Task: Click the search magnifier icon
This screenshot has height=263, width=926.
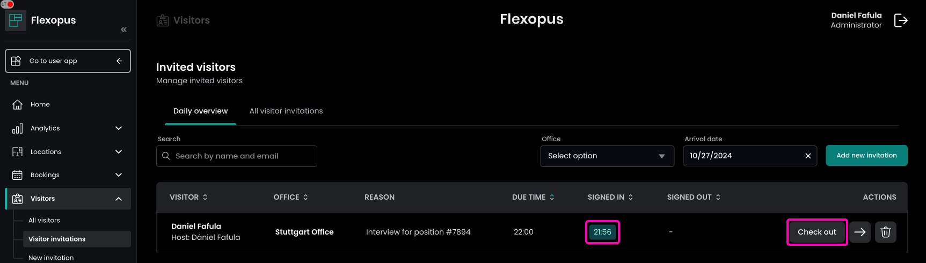Action: [x=166, y=156]
